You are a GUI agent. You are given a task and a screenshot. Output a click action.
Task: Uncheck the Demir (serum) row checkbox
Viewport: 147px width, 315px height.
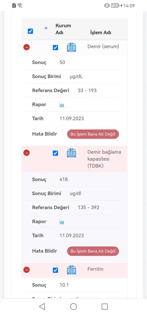tap(55, 48)
